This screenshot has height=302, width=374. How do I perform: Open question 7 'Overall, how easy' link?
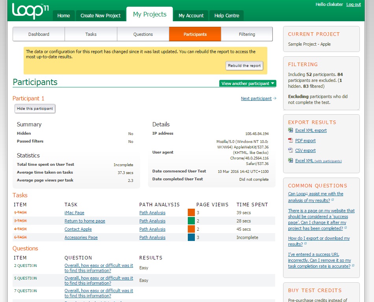click(x=99, y=293)
